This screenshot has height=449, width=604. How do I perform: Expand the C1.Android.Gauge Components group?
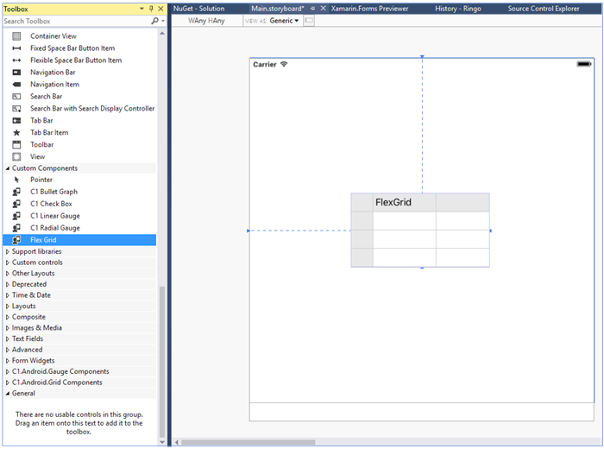pos(9,371)
